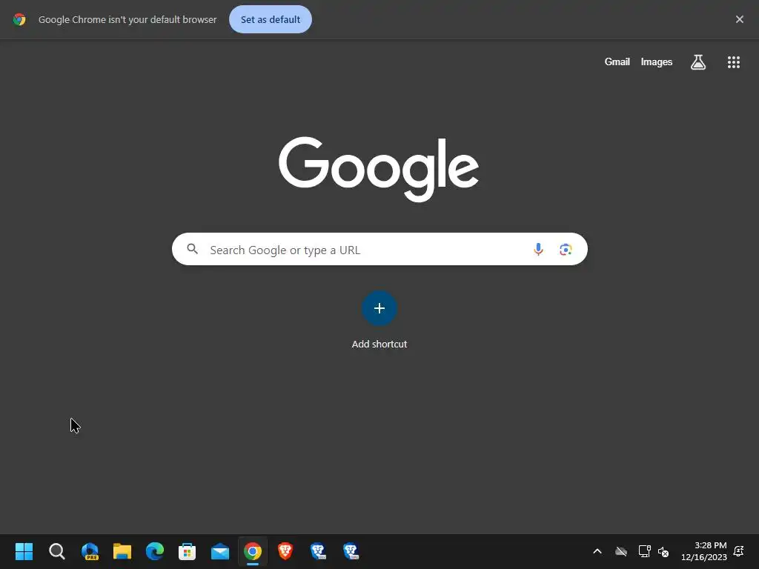Open Microsoft Store from taskbar
The width and height of the screenshot is (759, 569).
[x=188, y=551]
